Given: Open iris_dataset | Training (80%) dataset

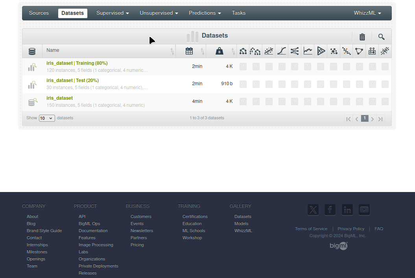Looking at the screenshot, I should pyautogui.click(x=77, y=63).
